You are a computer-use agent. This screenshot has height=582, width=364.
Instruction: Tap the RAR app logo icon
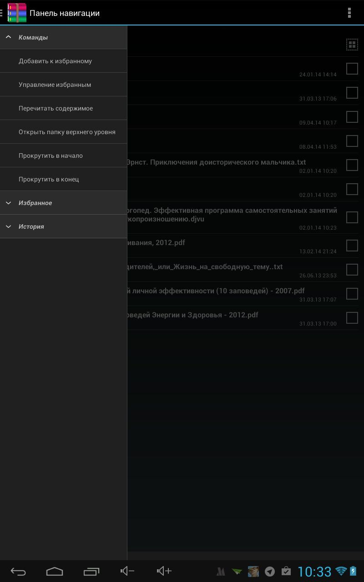17,13
